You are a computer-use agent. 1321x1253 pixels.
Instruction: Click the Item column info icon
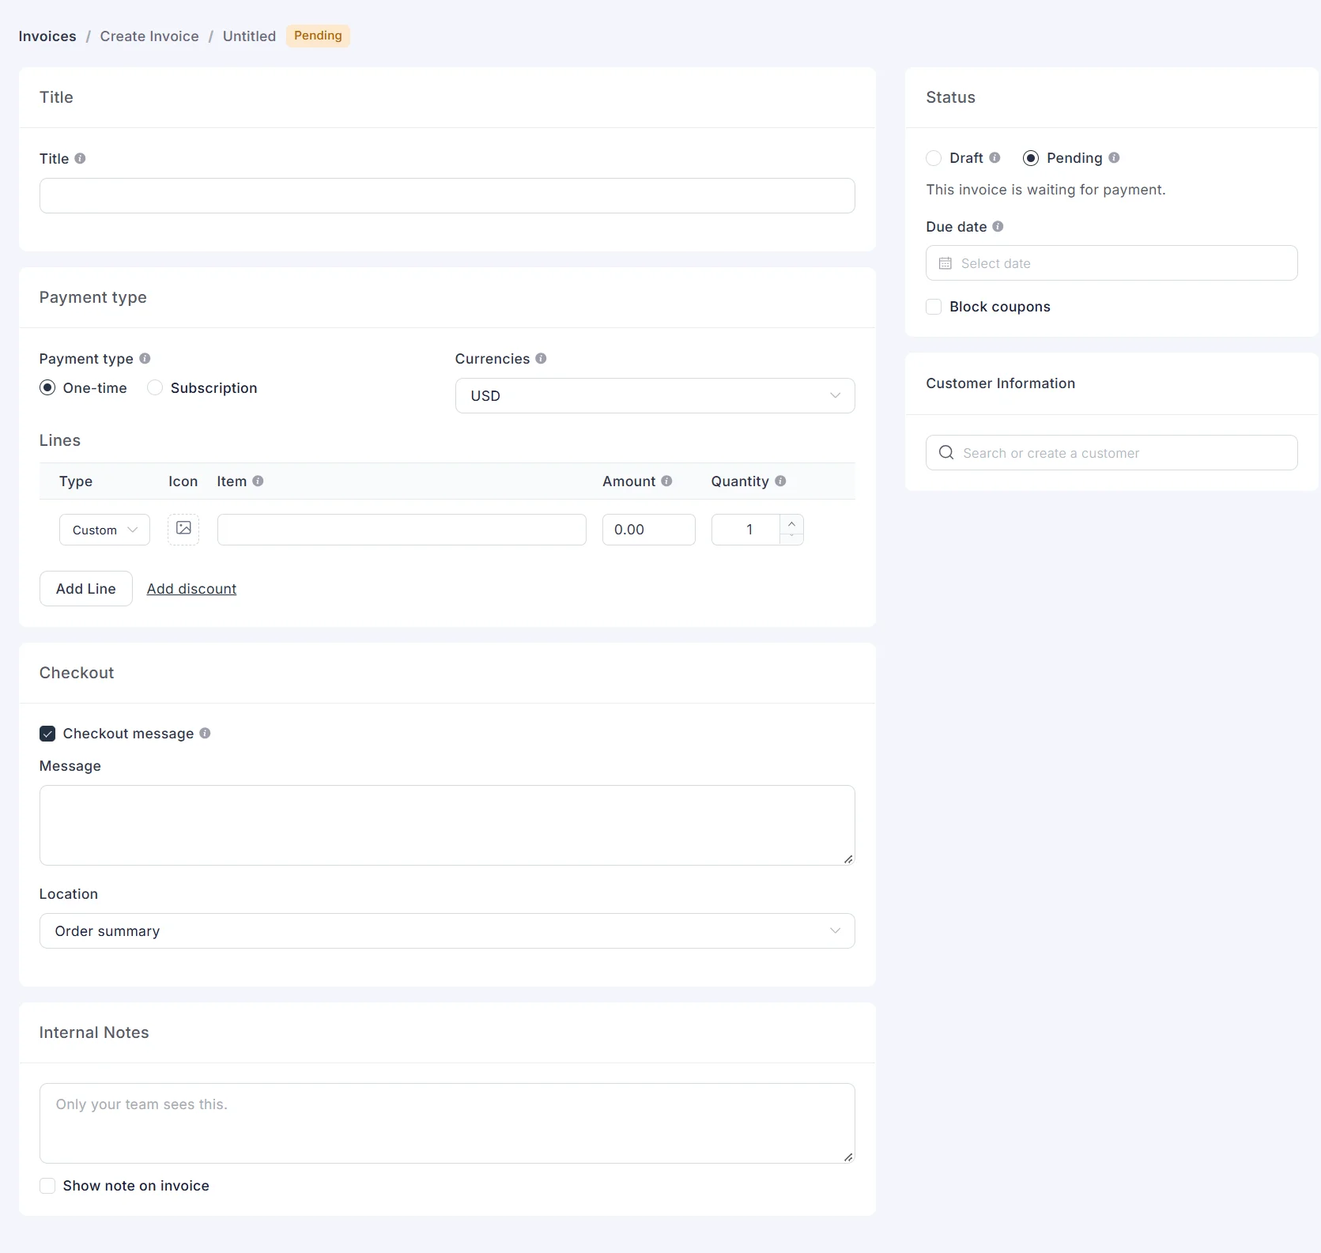click(258, 481)
